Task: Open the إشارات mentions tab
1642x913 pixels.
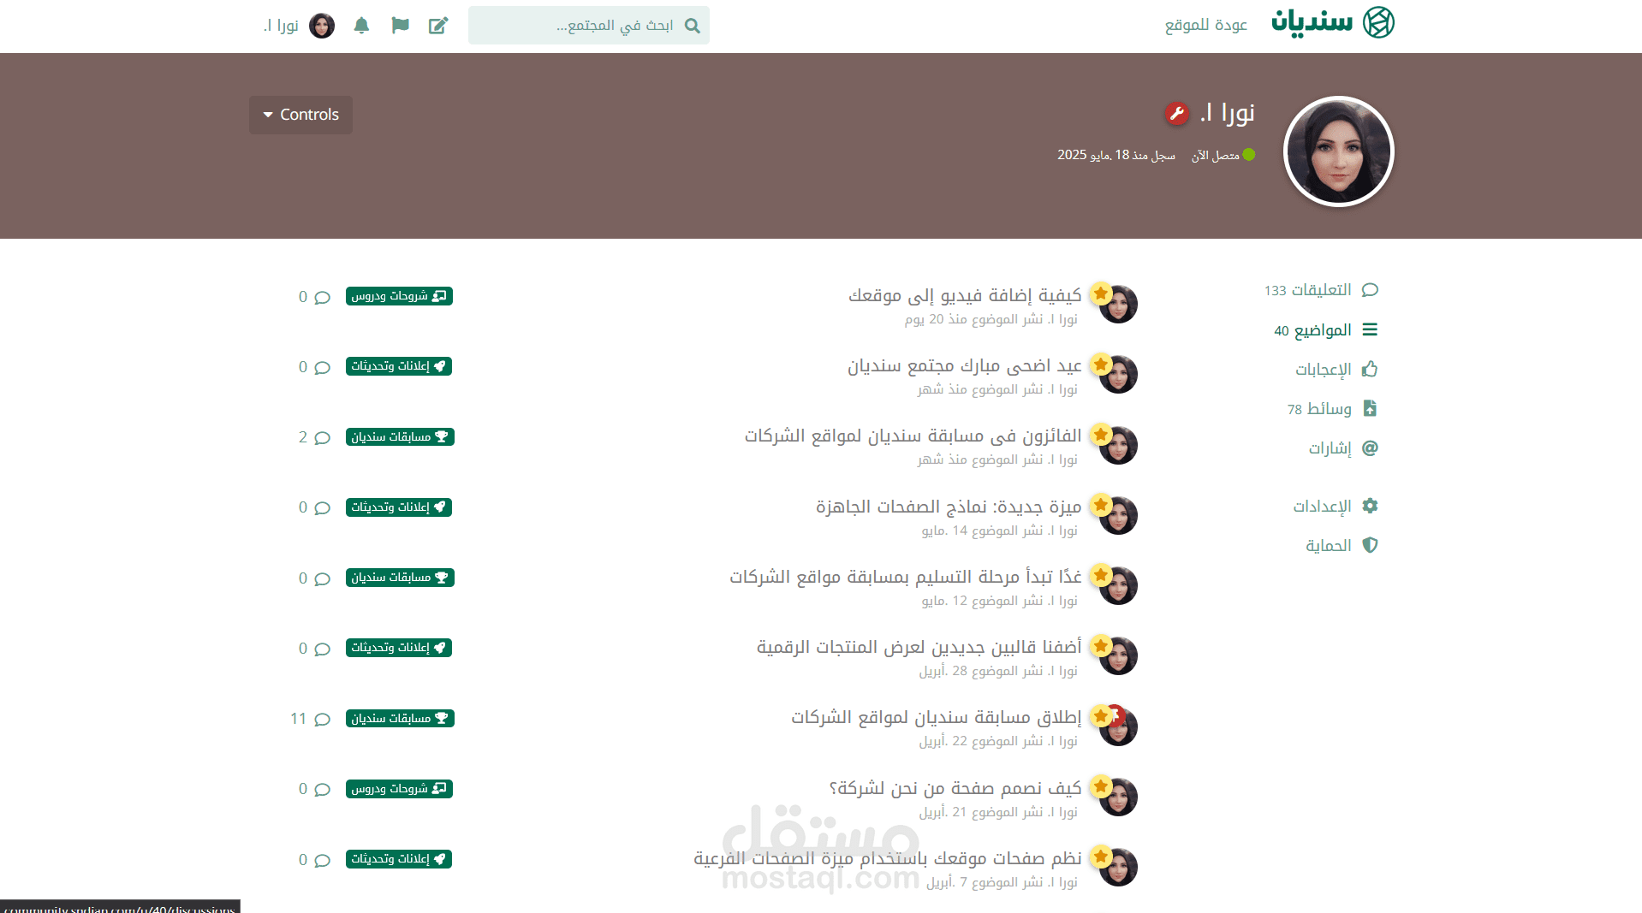Action: click(x=1342, y=448)
